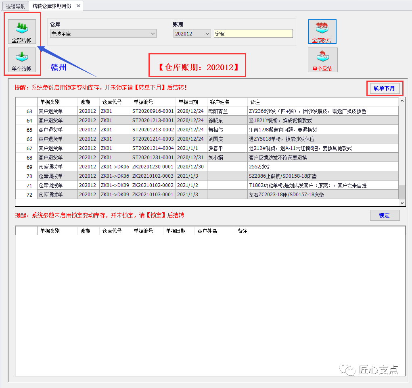Click the yellow 宁波 text field
The width and height of the screenshot is (412, 388).
(253, 34)
